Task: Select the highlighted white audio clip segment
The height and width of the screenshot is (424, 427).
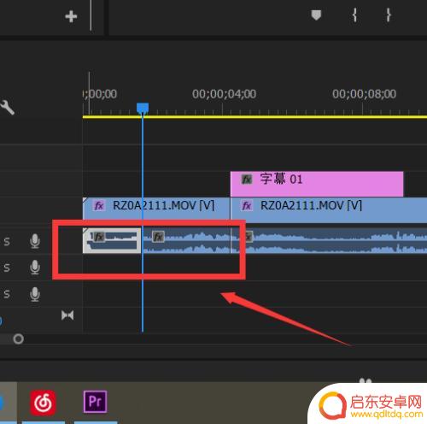Action: [x=112, y=240]
